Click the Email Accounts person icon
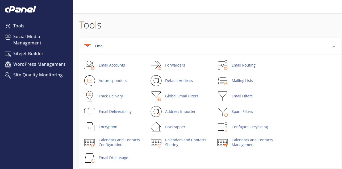342x169 pixels. pyautogui.click(x=89, y=65)
